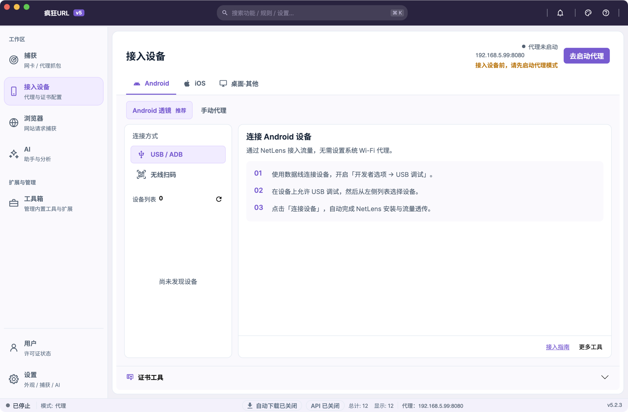Click 更多工具 button
Screen dimensions: 628x412
590,347
